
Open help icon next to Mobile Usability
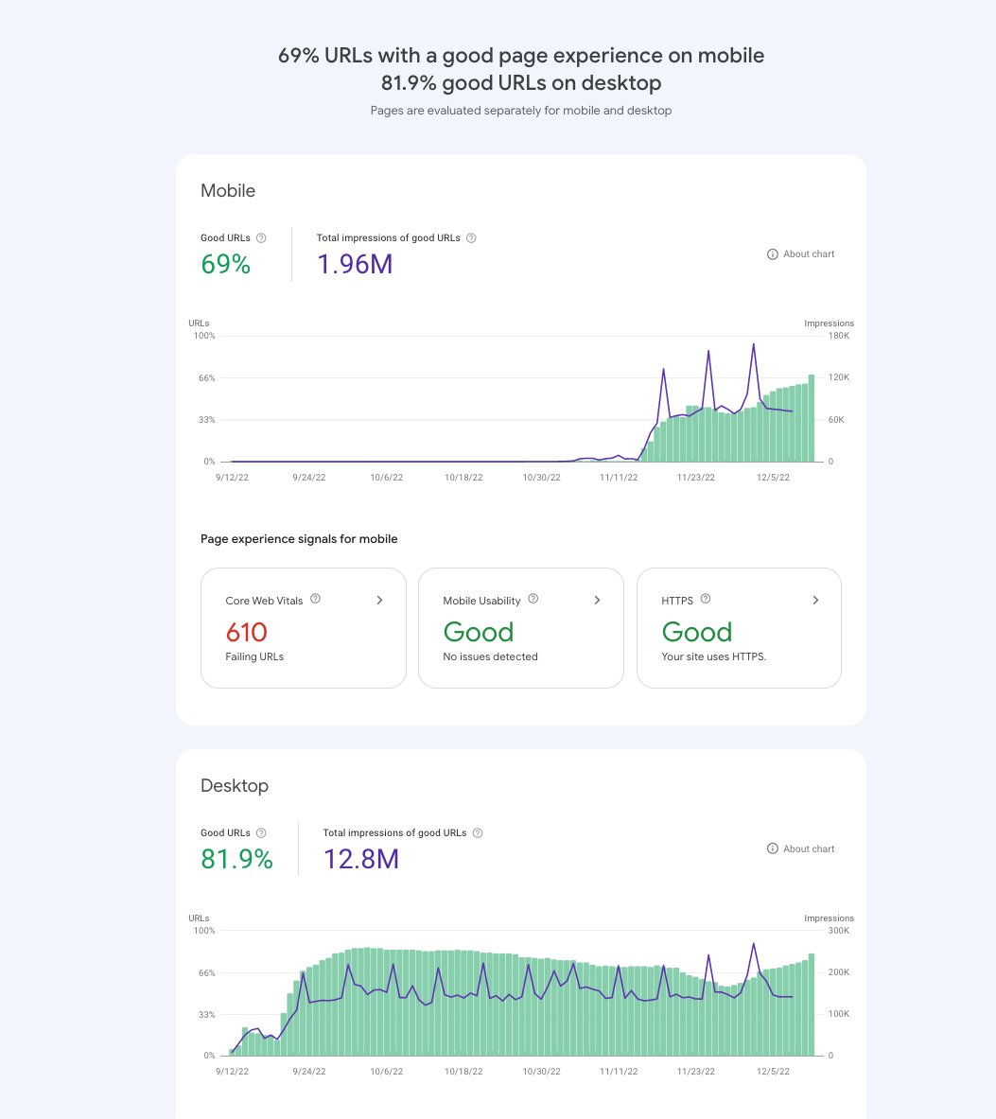(533, 599)
